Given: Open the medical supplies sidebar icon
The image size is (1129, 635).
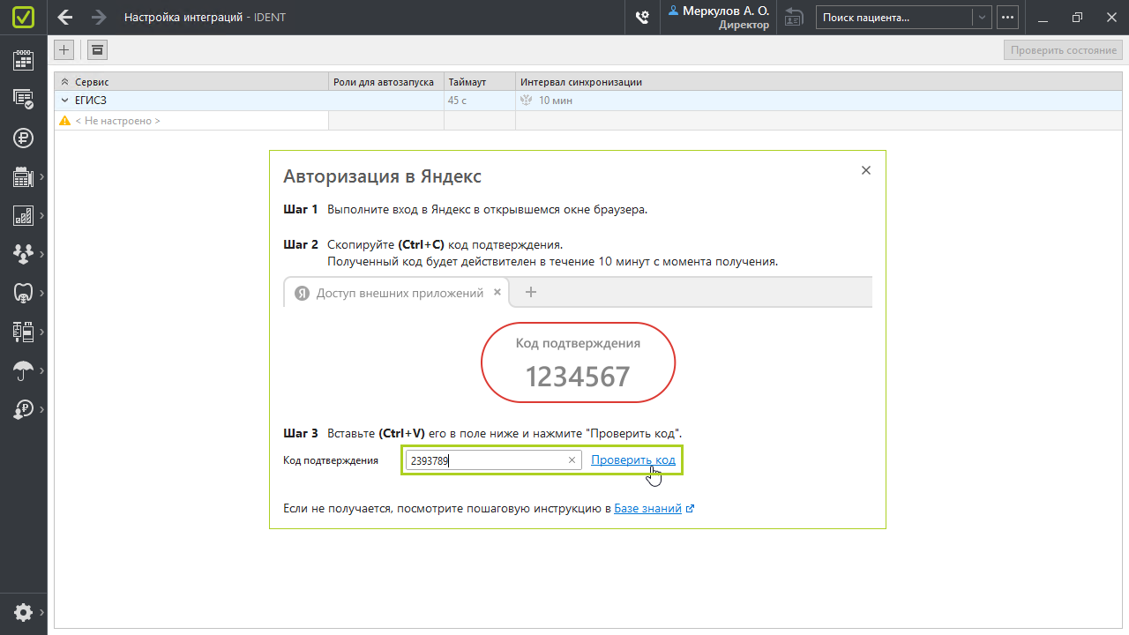Looking at the screenshot, I should (23, 332).
